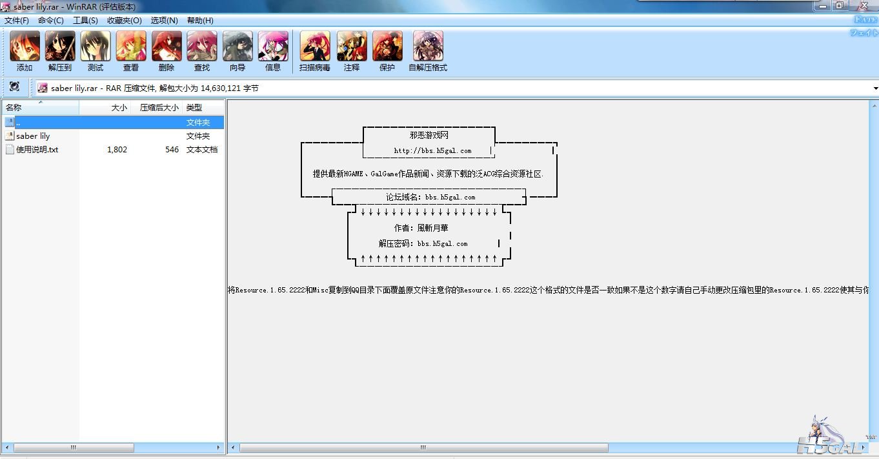
Task: Click the size value 1,802
Action: (x=117, y=150)
